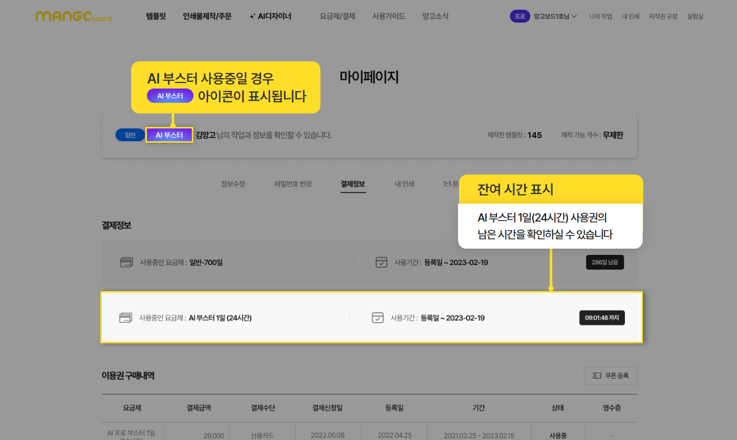
Task: Click the 프로 badge in the header
Action: (519, 16)
